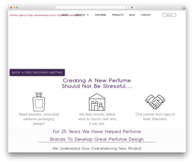194x164 pixels.
Task: Click the 'We Understand How Overwhelming' text
Action: [x=97, y=148]
